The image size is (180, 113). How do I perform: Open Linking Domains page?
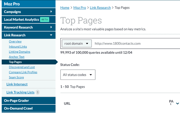point(20,52)
